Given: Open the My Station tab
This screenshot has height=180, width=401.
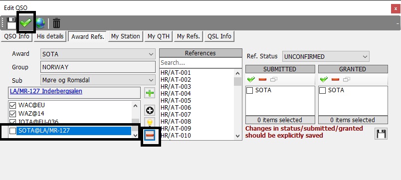Looking at the screenshot, I should pyautogui.click(x=126, y=36).
